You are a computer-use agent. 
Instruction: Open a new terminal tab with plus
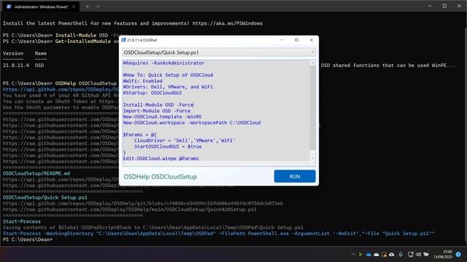[x=88, y=7]
